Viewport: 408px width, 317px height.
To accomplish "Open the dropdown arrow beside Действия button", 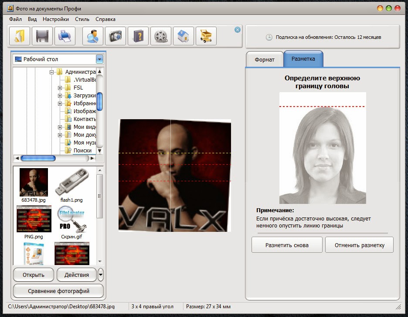I will 100,275.
